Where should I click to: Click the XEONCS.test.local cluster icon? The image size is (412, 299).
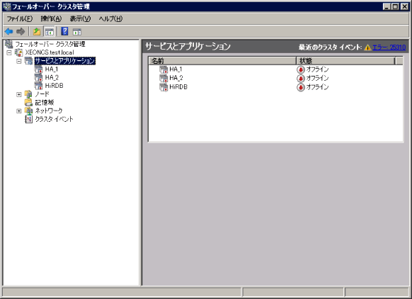click(18, 52)
